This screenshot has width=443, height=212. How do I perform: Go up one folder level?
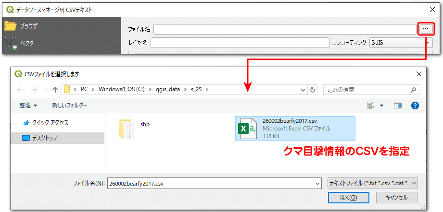click(55, 90)
